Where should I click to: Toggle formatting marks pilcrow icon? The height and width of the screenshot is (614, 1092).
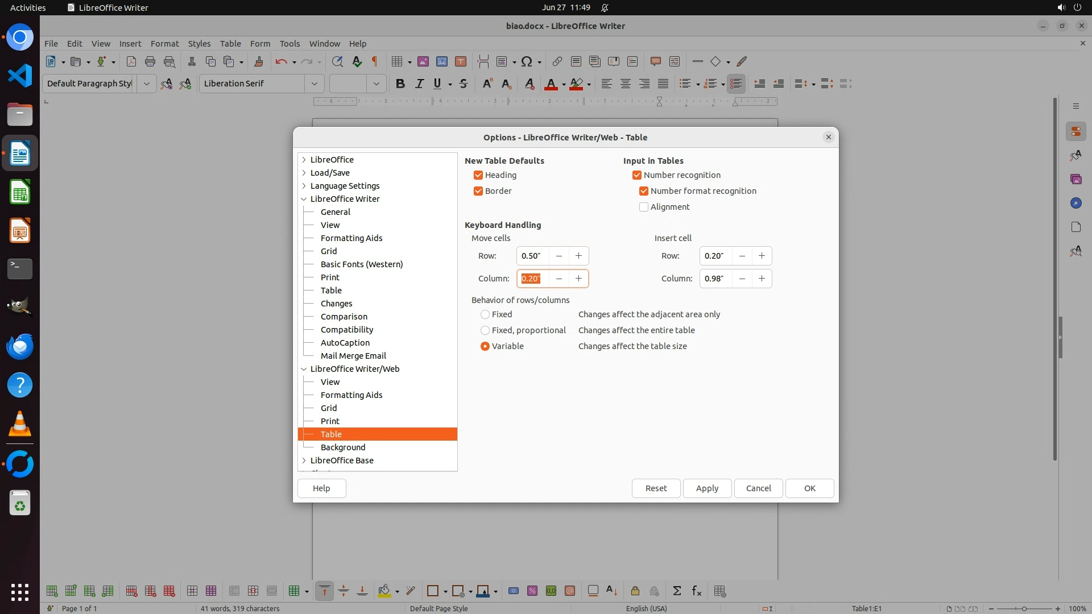[x=375, y=61]
